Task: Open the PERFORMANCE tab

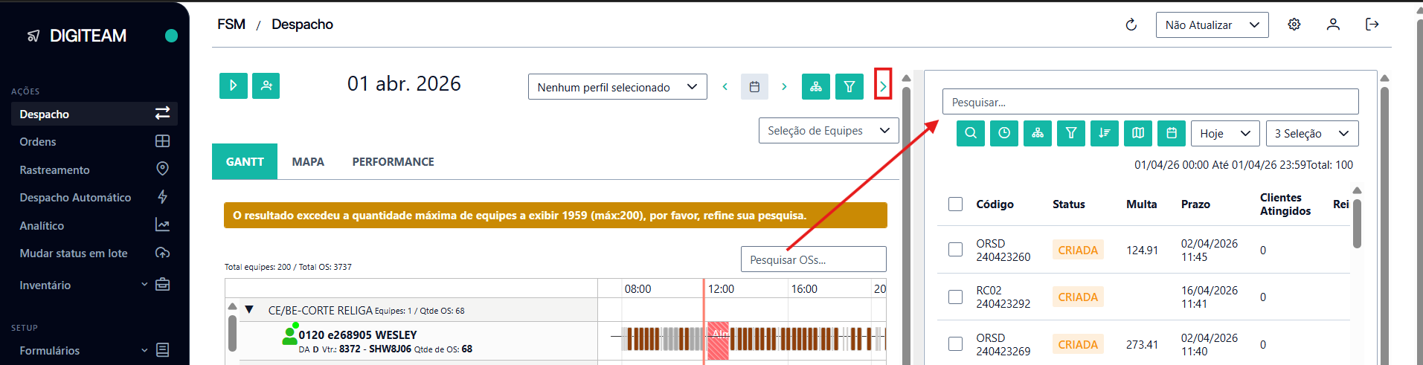Action: coord(393,161)
